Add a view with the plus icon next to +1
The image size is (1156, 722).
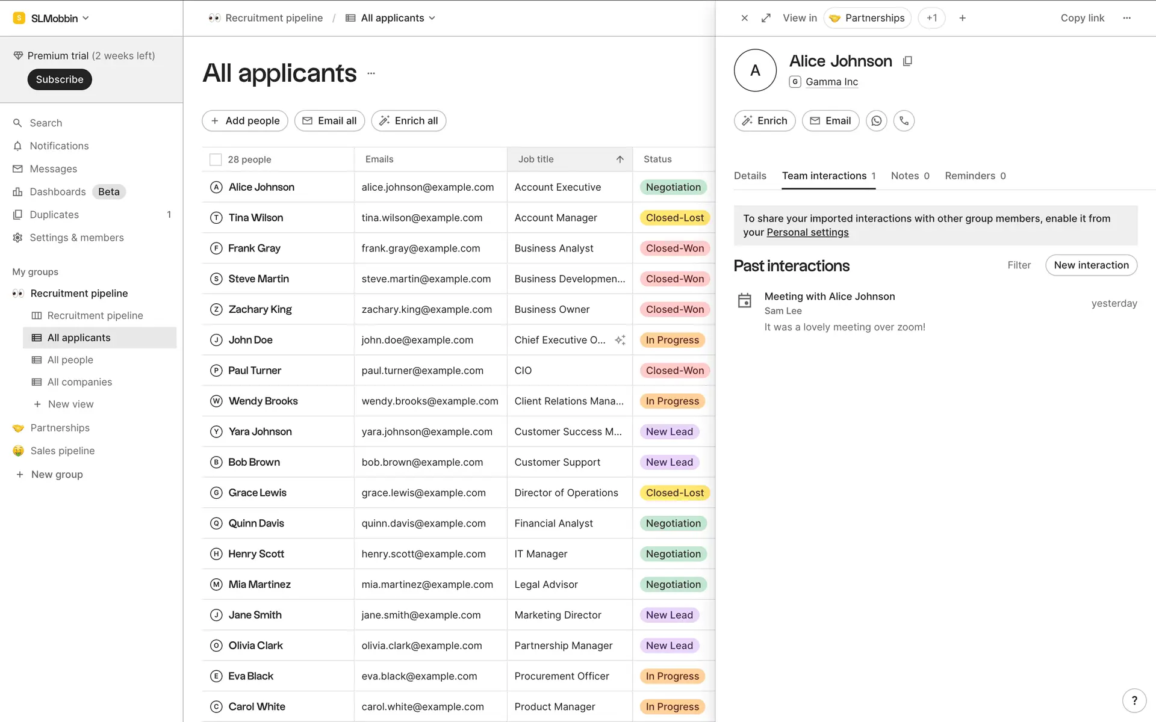(962, 18)
